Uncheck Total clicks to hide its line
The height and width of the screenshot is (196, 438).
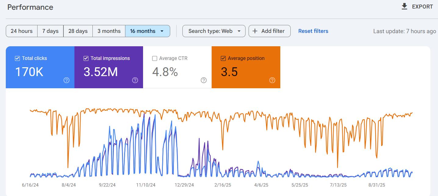point(17,58)
